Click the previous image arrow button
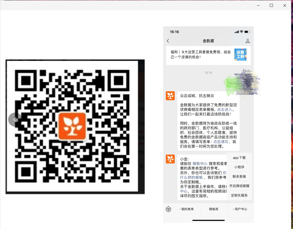This screenshot has width=293, height=229. pos(15,119)
